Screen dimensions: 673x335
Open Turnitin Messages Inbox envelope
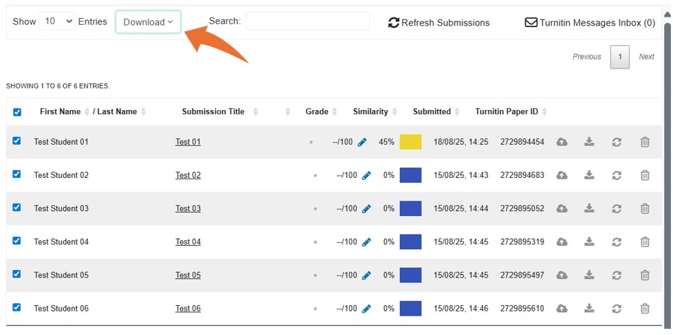pos(531,22)
